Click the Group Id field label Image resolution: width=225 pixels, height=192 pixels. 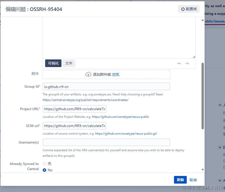32,87
